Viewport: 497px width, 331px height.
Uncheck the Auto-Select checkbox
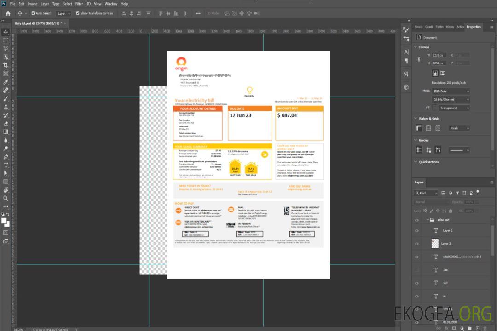33,13
